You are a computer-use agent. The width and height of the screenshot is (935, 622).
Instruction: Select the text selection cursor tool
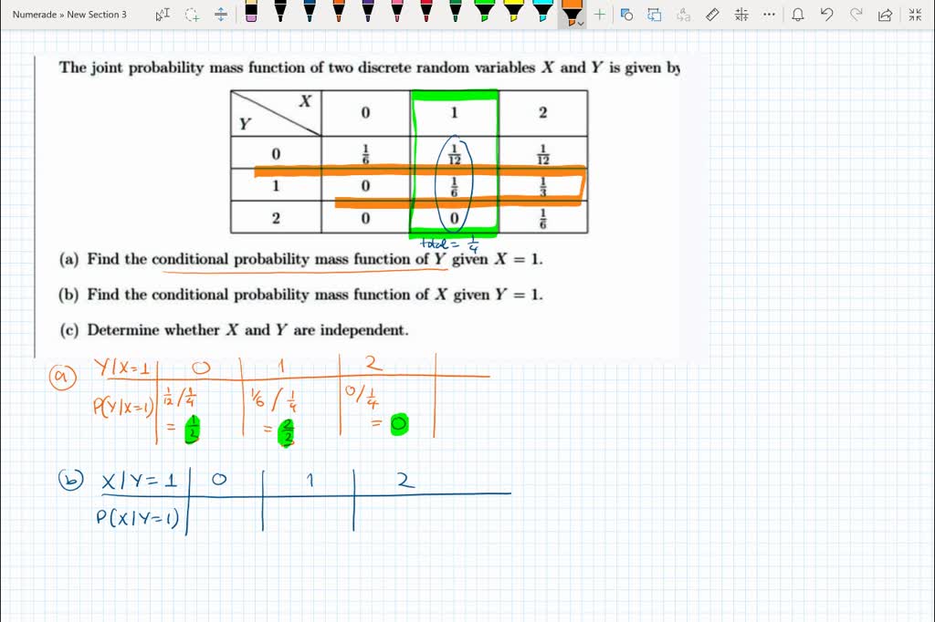point(163,15)
